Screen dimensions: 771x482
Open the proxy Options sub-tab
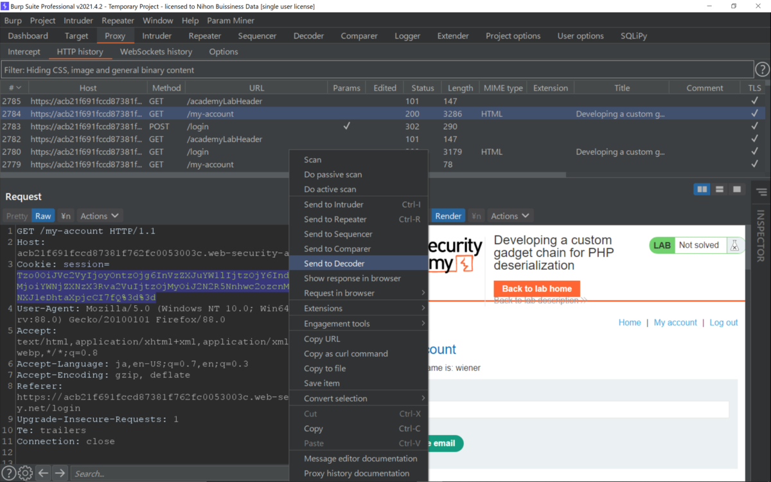click(224, 51)
